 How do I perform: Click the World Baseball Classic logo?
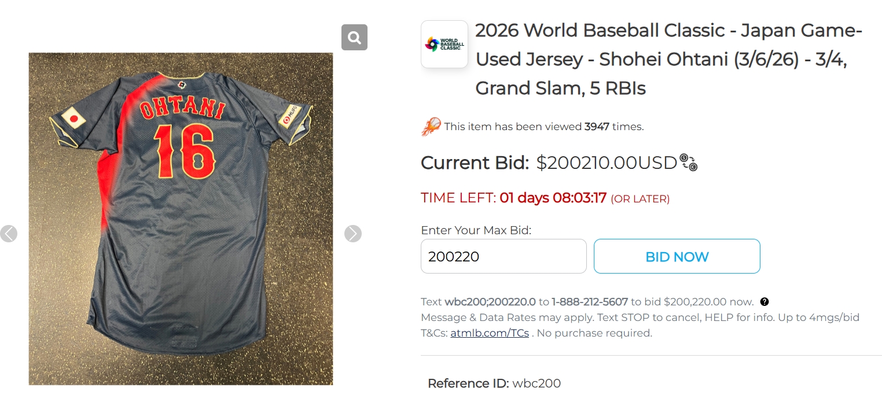(444, 45)
